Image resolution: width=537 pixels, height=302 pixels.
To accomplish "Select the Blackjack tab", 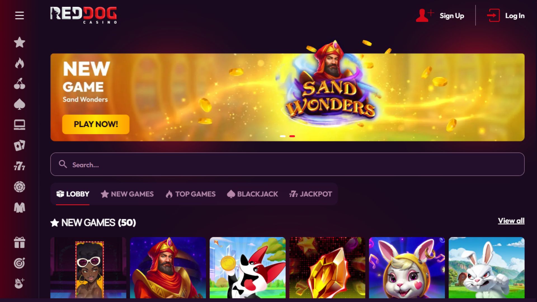I will point(252,194).
